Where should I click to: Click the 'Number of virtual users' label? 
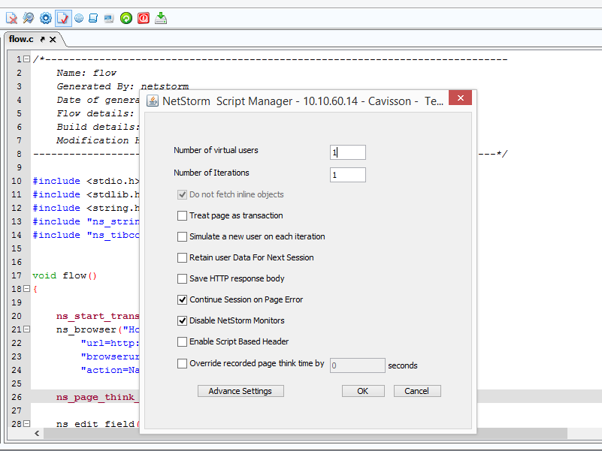pos(216,150)
